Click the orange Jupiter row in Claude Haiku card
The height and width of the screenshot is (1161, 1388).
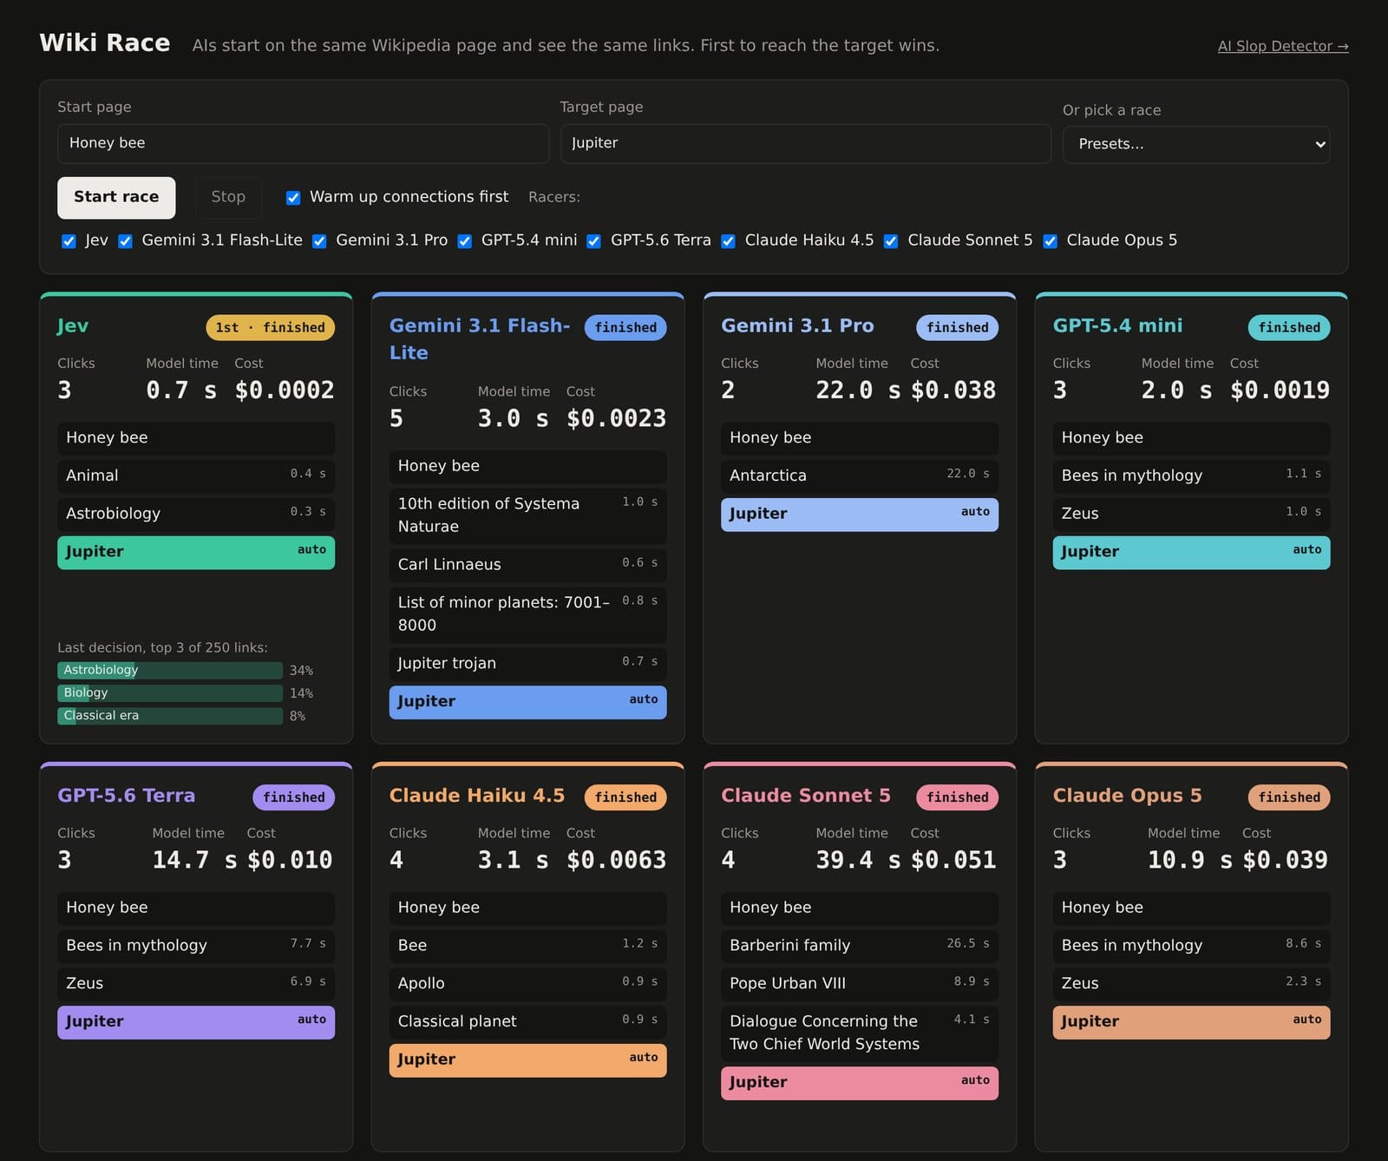528,1060
